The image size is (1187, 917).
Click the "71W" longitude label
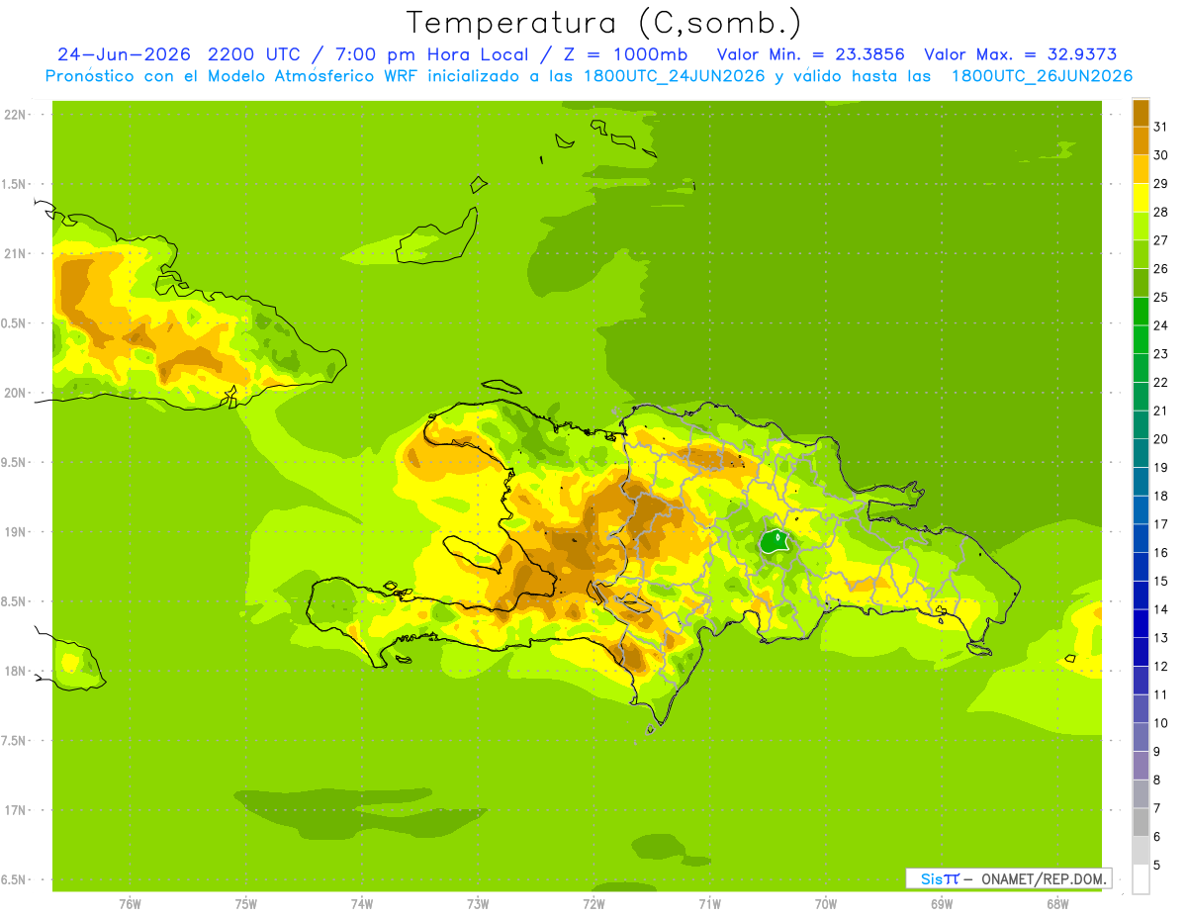tap(709, 904)
